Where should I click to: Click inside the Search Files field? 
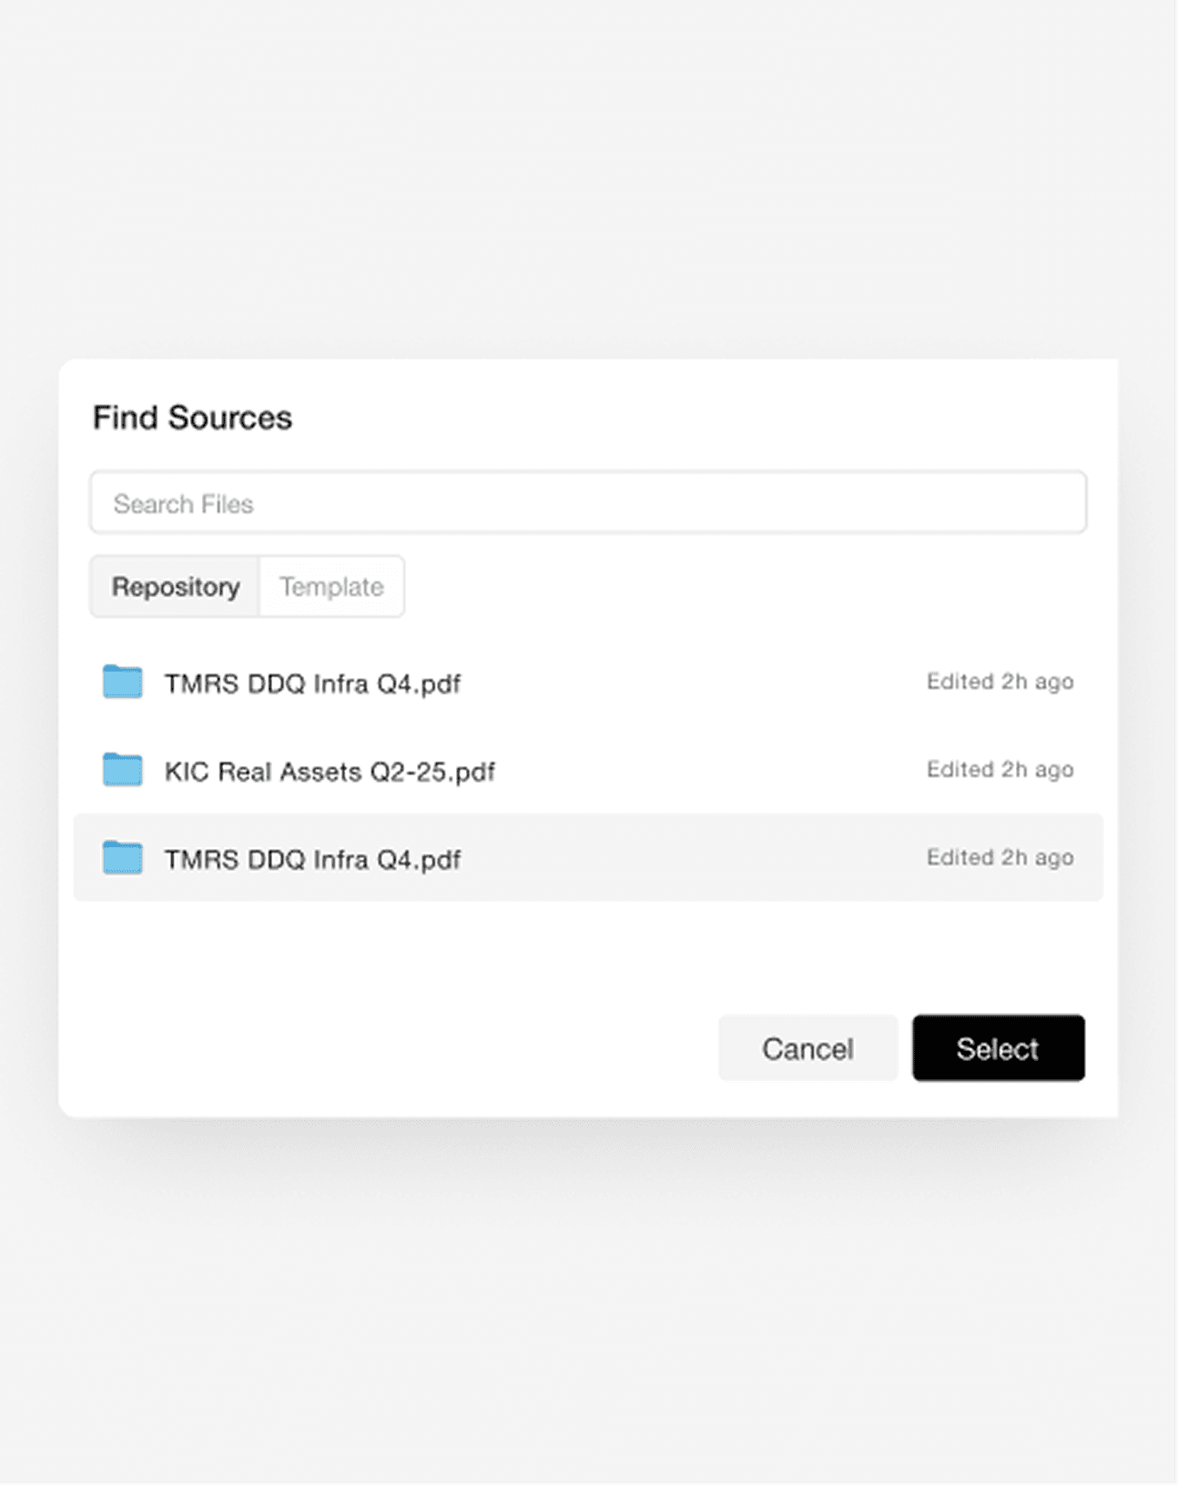click(x=587, y=502)
